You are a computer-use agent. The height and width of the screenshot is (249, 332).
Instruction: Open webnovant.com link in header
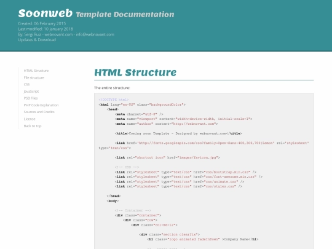(58, 34)
